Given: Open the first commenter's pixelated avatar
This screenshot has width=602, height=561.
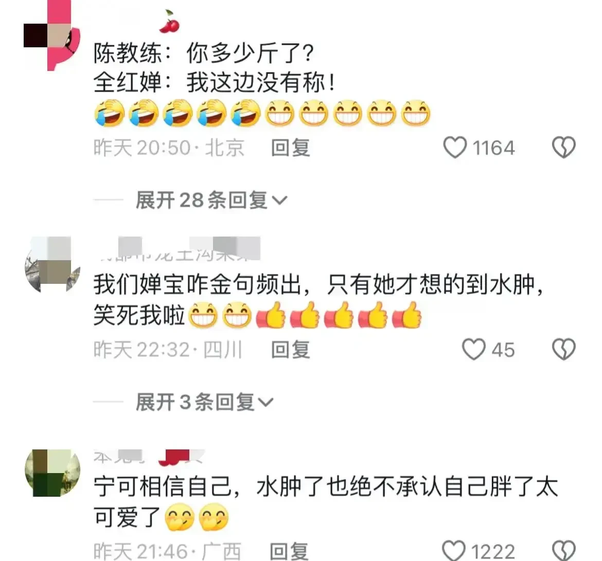Looking at the screenshot, I should tap(52, 35).
